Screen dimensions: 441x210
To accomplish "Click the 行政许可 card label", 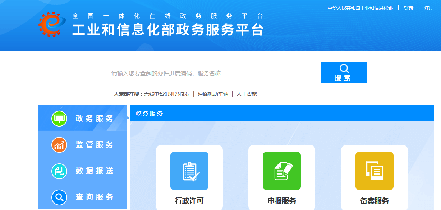I will coord(189,201).
